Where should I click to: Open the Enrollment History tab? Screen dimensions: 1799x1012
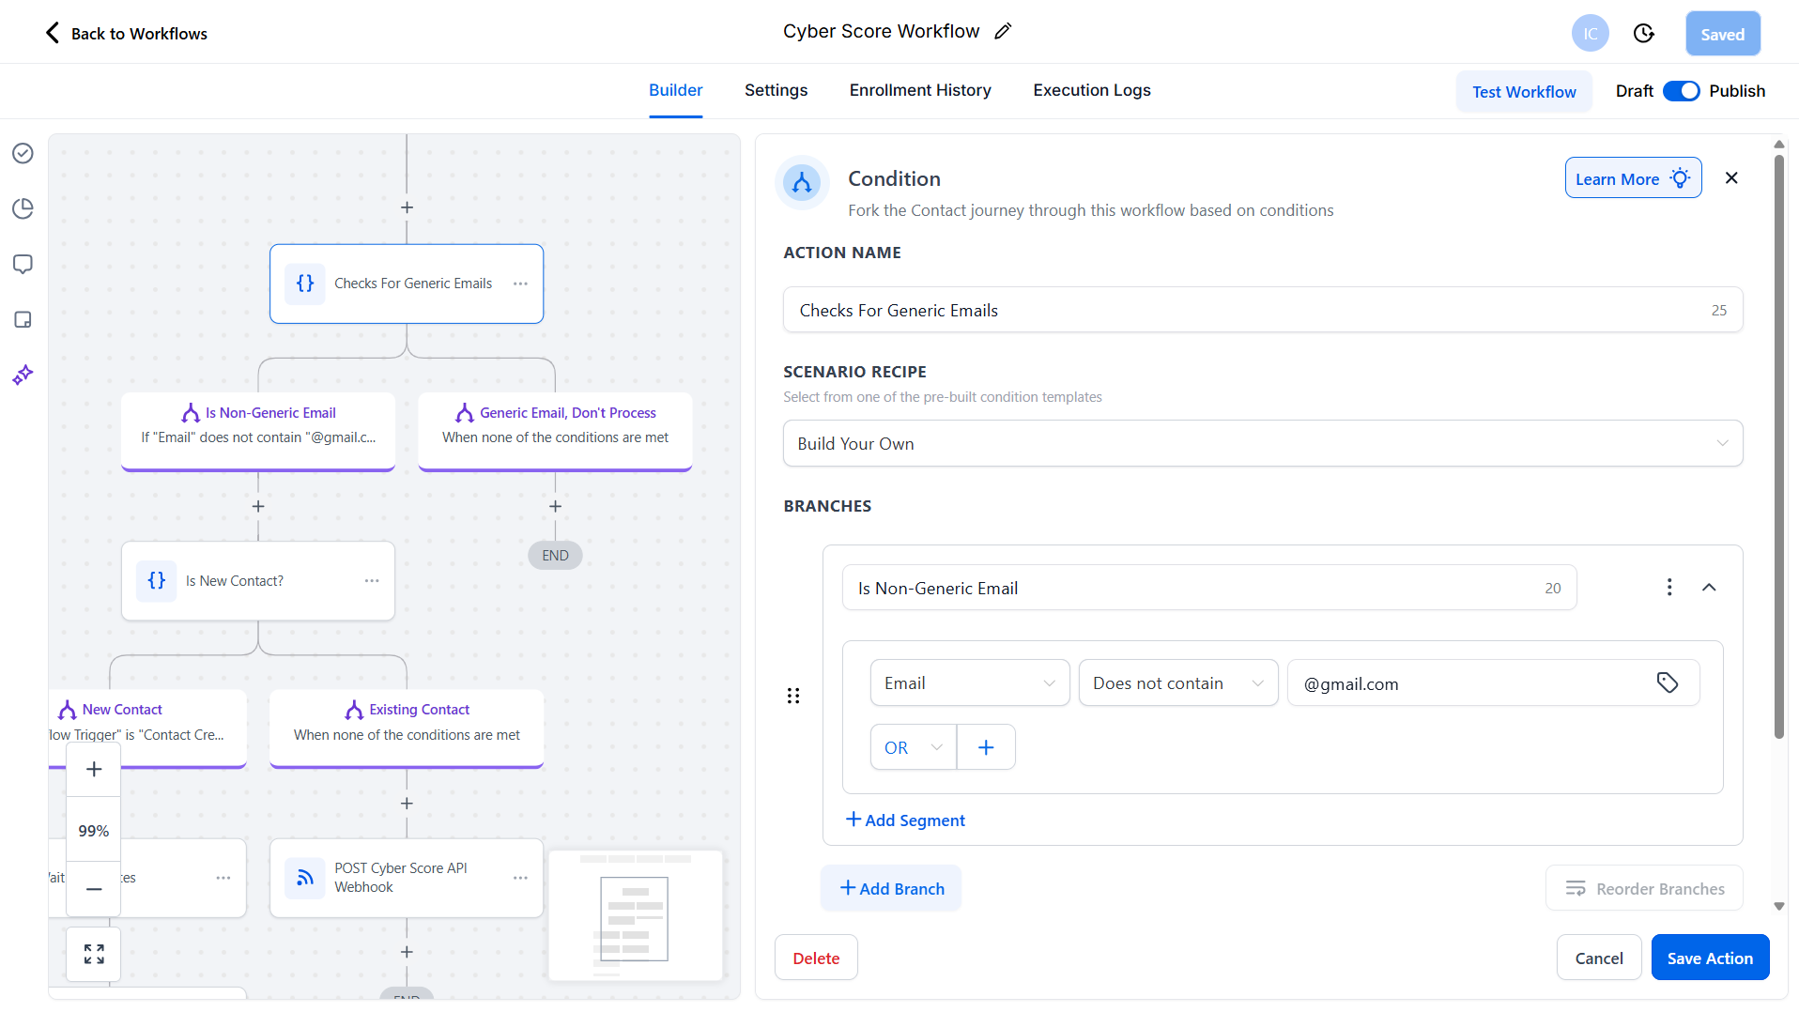920,90
